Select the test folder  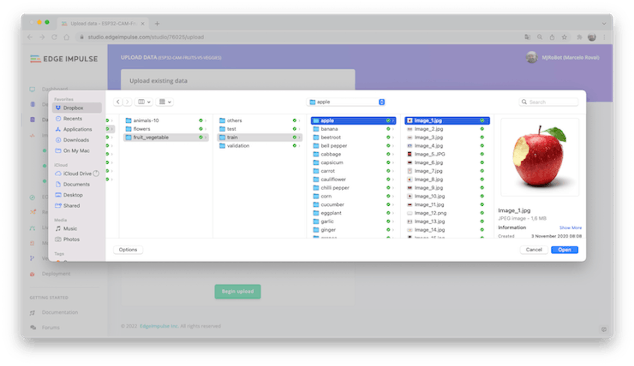[x=260, y=129]
